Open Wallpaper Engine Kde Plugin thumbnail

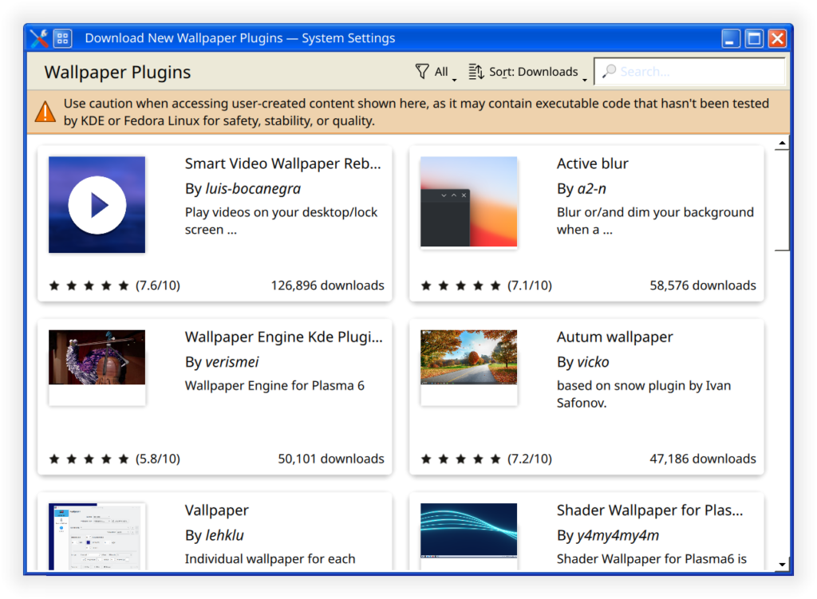pos(97,357)
